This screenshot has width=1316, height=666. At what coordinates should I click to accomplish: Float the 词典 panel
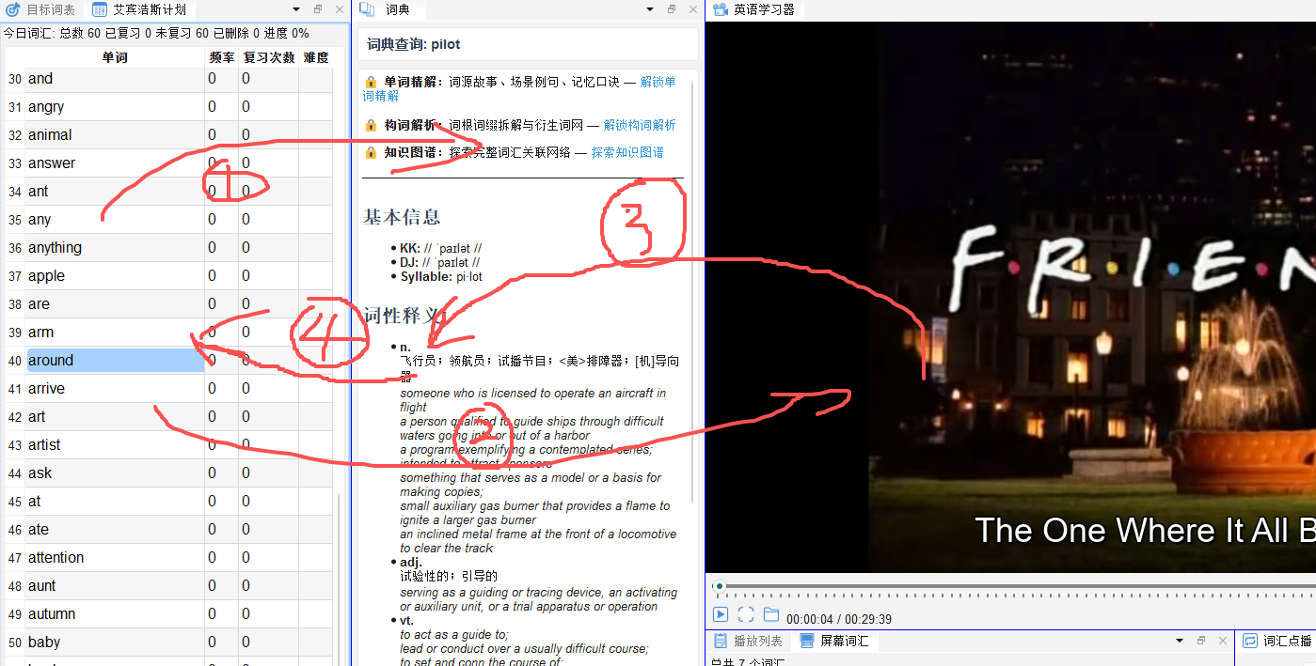click(x=672, y=9)
